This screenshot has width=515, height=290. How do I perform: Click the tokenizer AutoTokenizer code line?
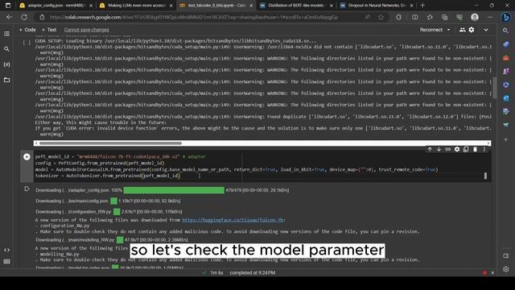tap(107, 176)
